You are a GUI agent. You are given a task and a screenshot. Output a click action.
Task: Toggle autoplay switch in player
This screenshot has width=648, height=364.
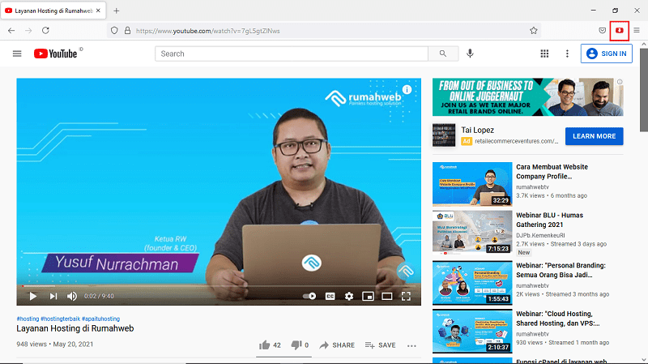[309, 296]
